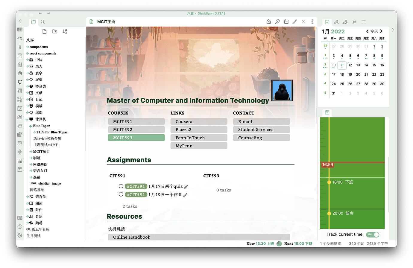This screenshot has width=413, height=268.
Task: Open the graph view ribbon icon
Action: [20, 100]
